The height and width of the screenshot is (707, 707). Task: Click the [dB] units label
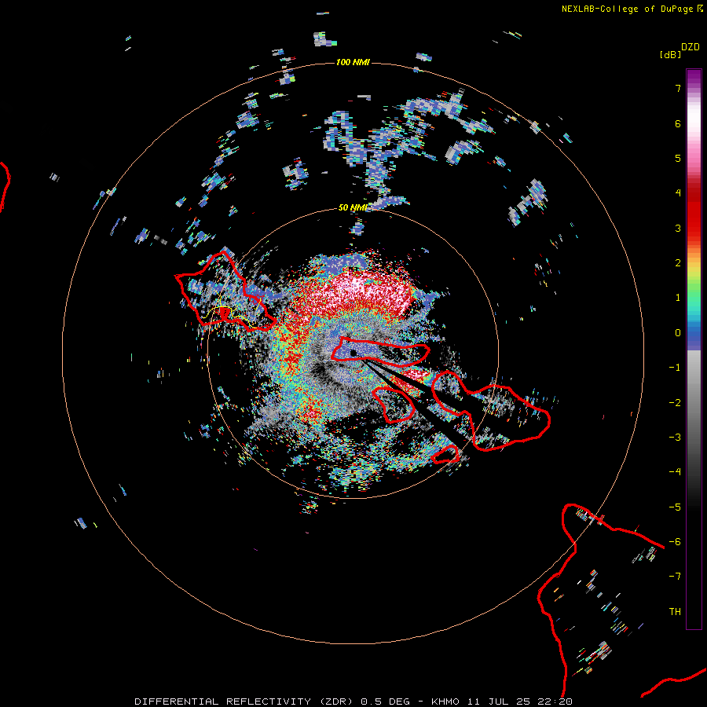[671, 54]
